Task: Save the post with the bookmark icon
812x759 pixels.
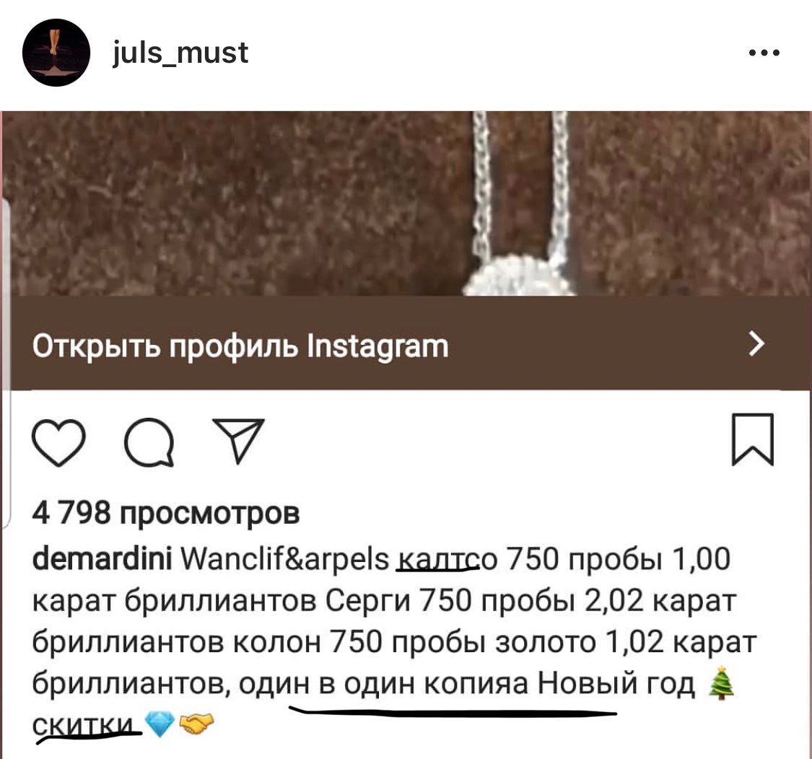Action: (x=752, y=439)
